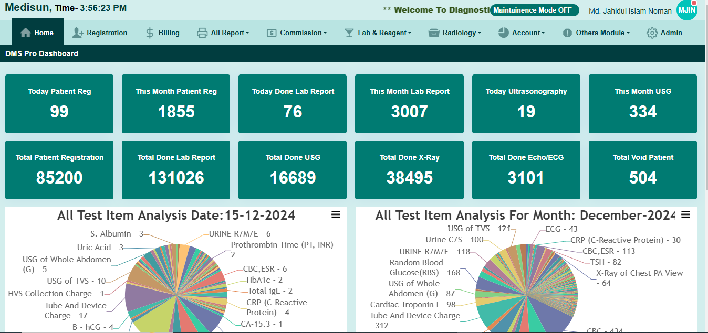Screen dimensions: 708x333
Task: Click the Admin gear icon
Action: [x=652, y=33]
